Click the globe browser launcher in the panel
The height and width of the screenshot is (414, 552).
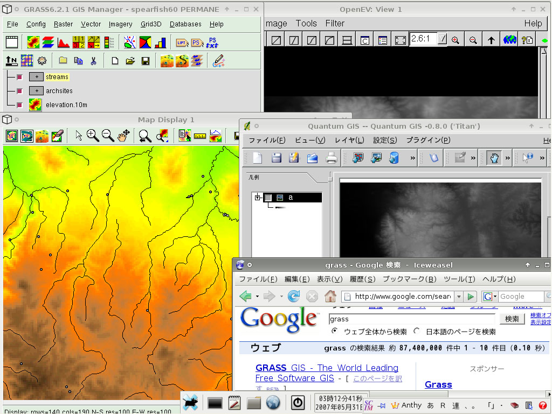point(273,403)
